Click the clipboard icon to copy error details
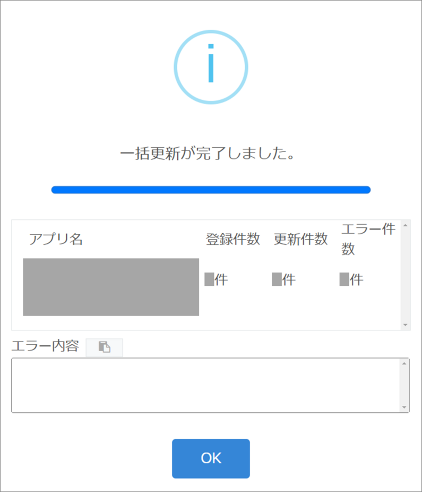The image size is (422, 492). (x=104, y=347)
